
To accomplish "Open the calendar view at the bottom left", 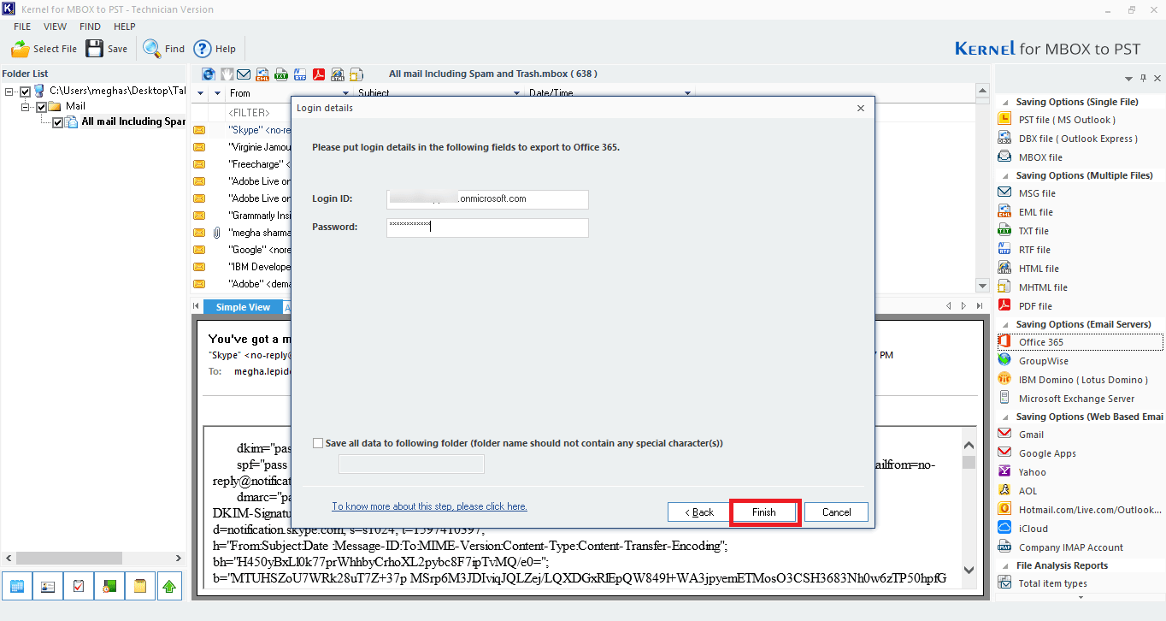I will click(17, 587).
